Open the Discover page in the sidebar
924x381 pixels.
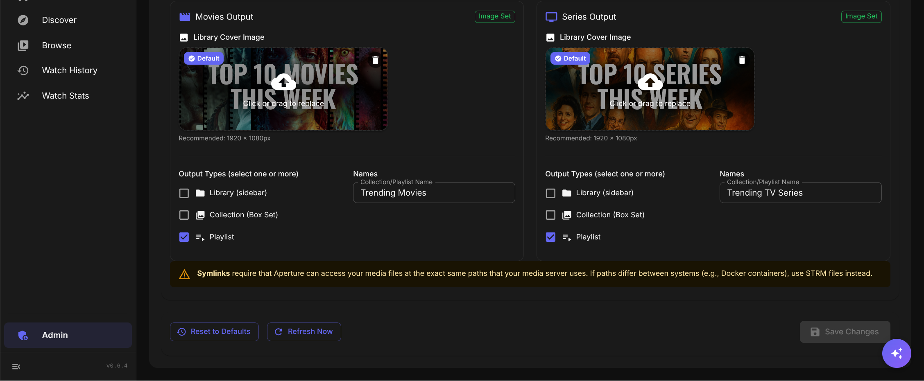point(59,20)
